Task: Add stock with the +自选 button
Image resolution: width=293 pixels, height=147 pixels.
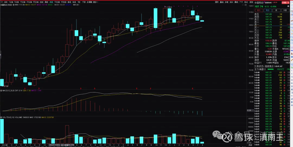Action: tap(284, 3)
